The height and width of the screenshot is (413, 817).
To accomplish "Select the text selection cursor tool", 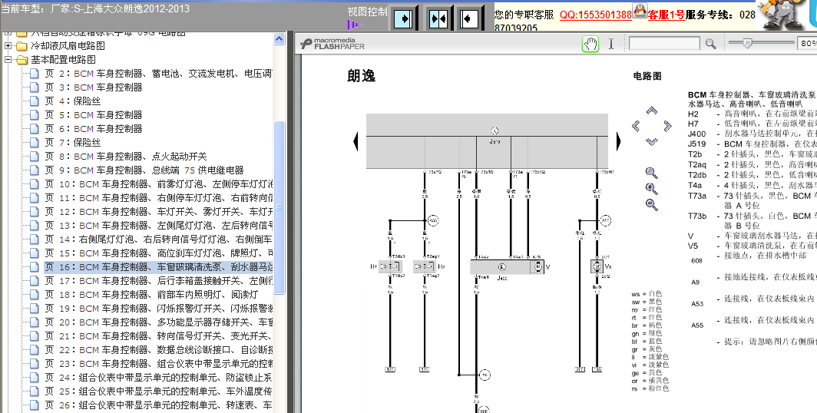I will pos(611,44).
